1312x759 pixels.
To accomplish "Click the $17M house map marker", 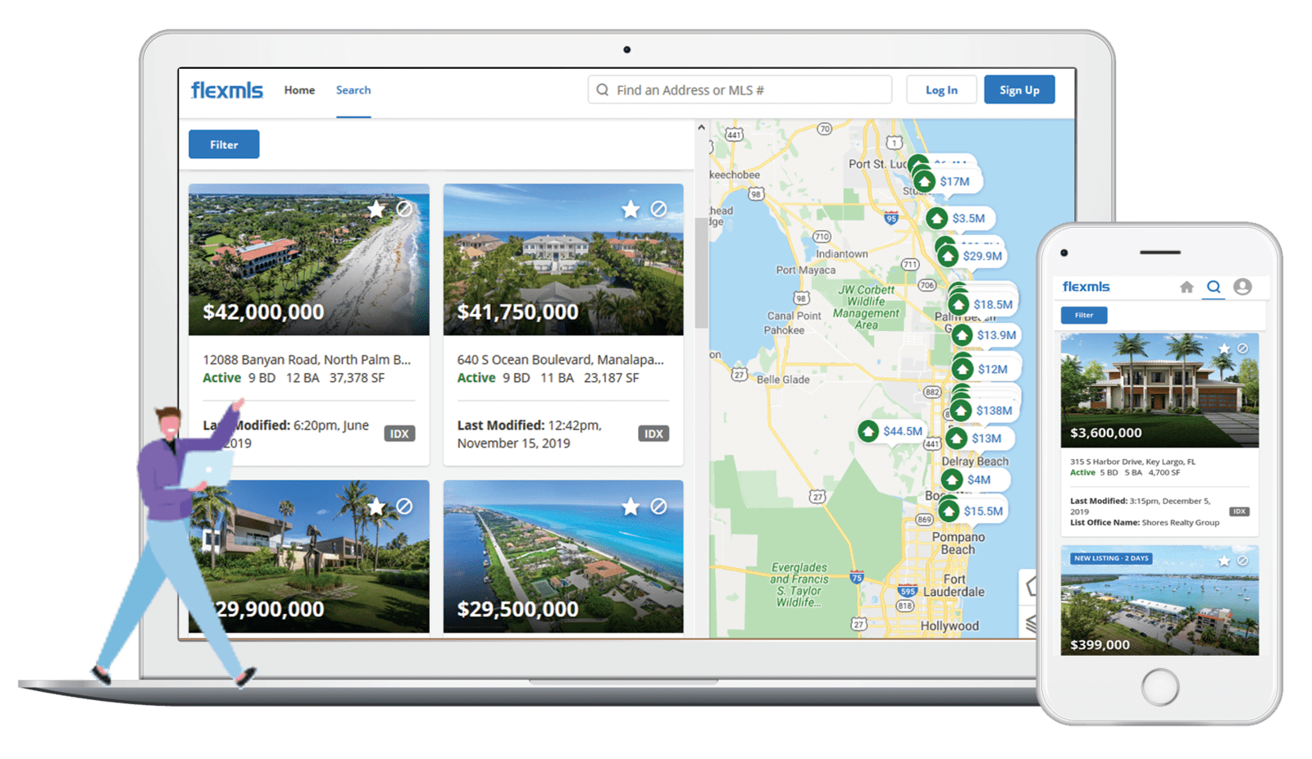I will pos(925,181).
